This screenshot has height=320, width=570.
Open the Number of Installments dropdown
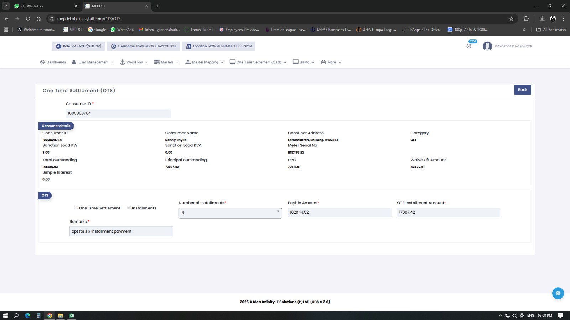[x=230, y=213]
